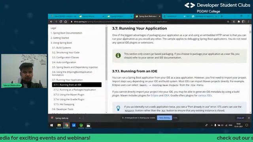
Task: Reload the Spring docs page
Action: click(x=61, y=22)
